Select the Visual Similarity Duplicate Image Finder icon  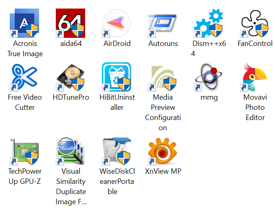point(70,151)
